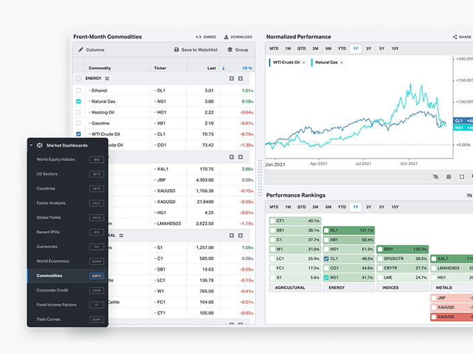Click the second box icon in metals group header
Image resolution: width=473 pixels, height=354 pixels.
click(240, 157)
